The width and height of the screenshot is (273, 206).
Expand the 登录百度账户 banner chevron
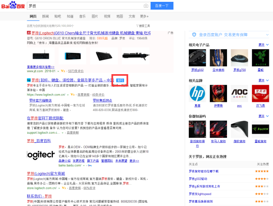tap(267, 35)
